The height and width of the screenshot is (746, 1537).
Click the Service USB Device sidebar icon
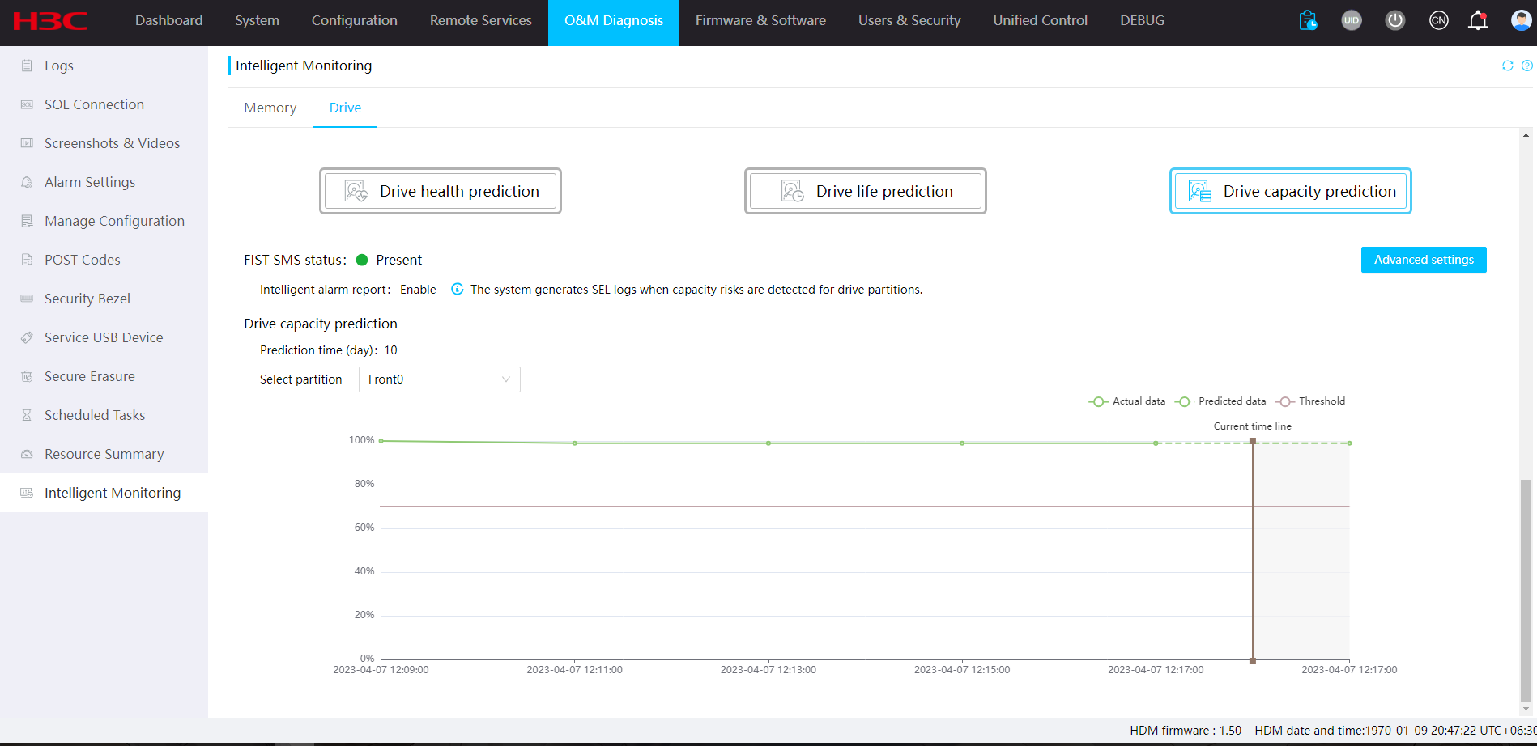(x=27, y=337)
